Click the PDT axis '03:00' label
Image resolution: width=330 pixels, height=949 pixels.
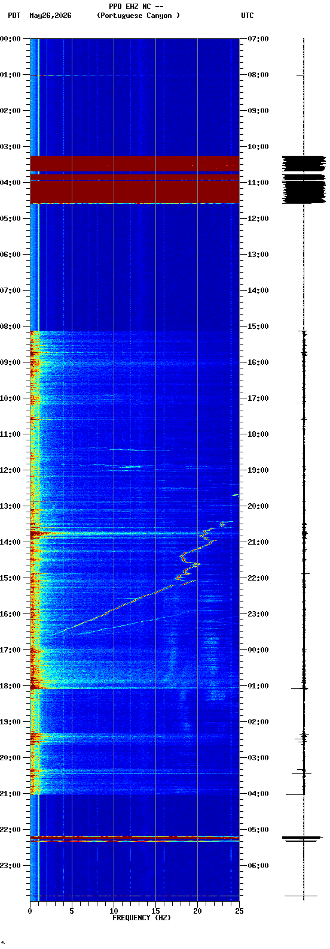[10, 147]
